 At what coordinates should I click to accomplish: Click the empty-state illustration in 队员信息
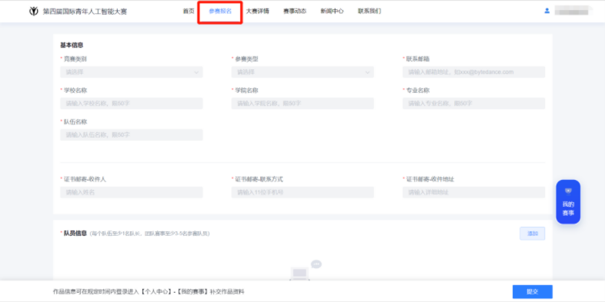(x=305, y=270)
